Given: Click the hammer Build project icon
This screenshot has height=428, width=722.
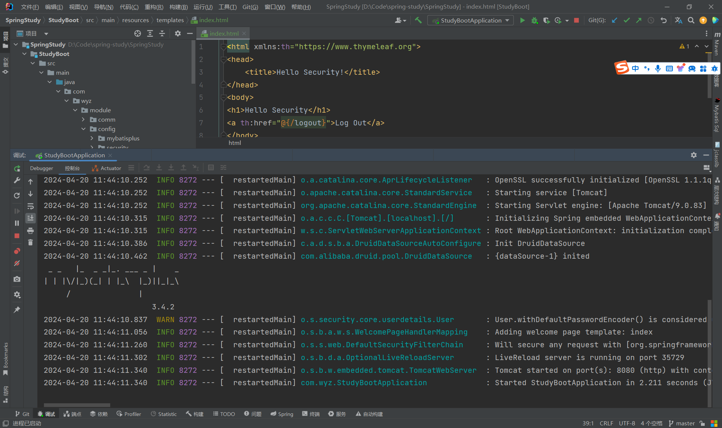Looking at the screenshot, I should click(x=418, y=20).
